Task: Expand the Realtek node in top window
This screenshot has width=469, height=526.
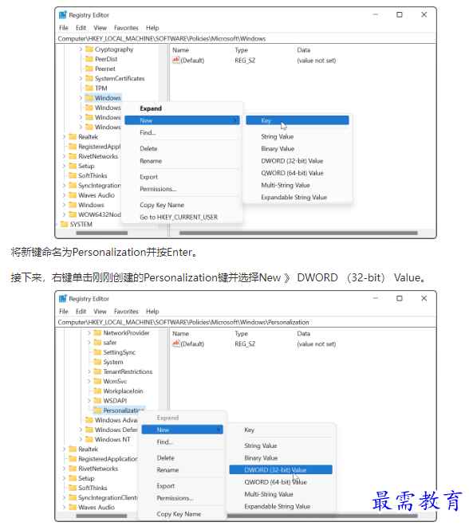Action: tap(64, 137)
